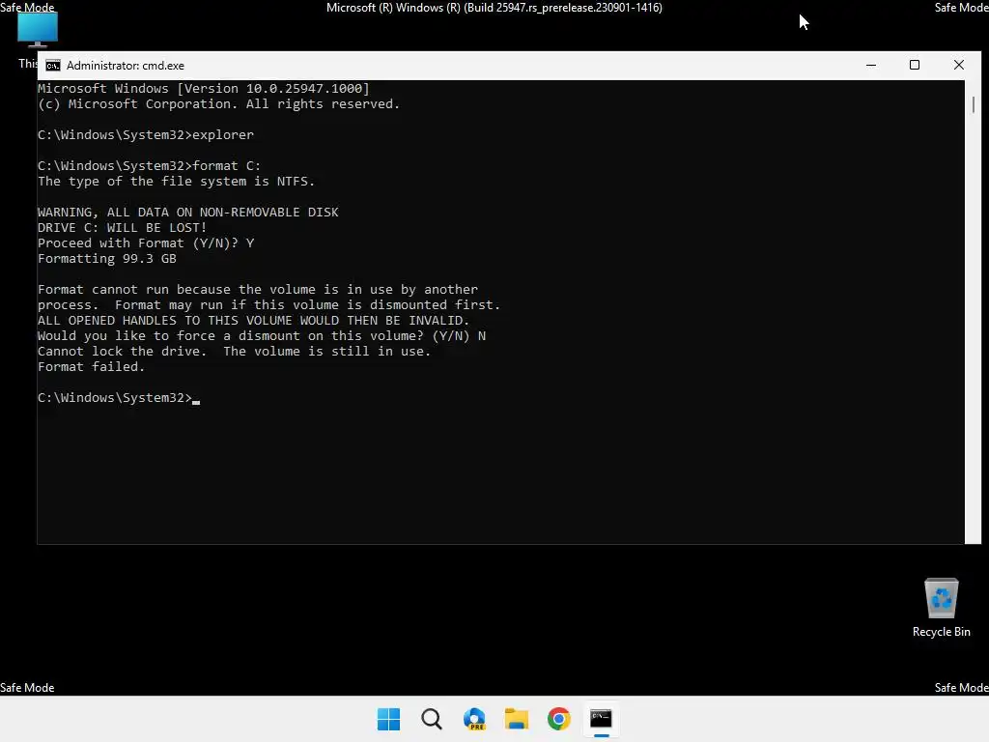
Task: Click the cmd window vertical scrollbar thumb
Action: [x=974, y=104]
